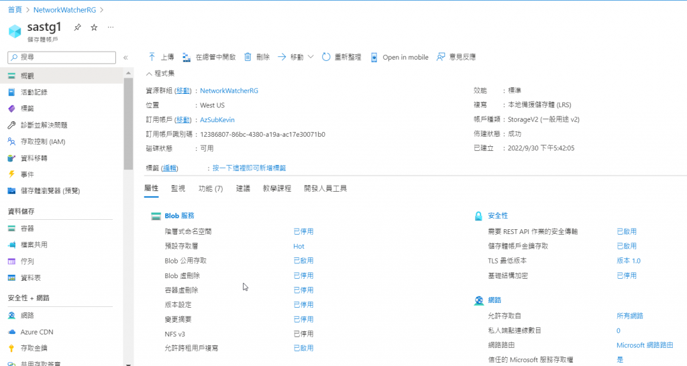The width and height of the screenshot is (687, 366).
Task: Click 已停用 value for 容器虛刪除
Action: (304, 290)
